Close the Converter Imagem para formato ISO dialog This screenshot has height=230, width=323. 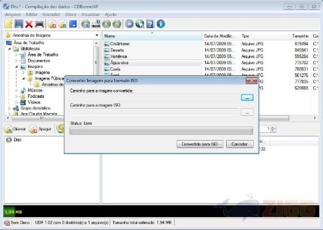(x=251, y=81)
